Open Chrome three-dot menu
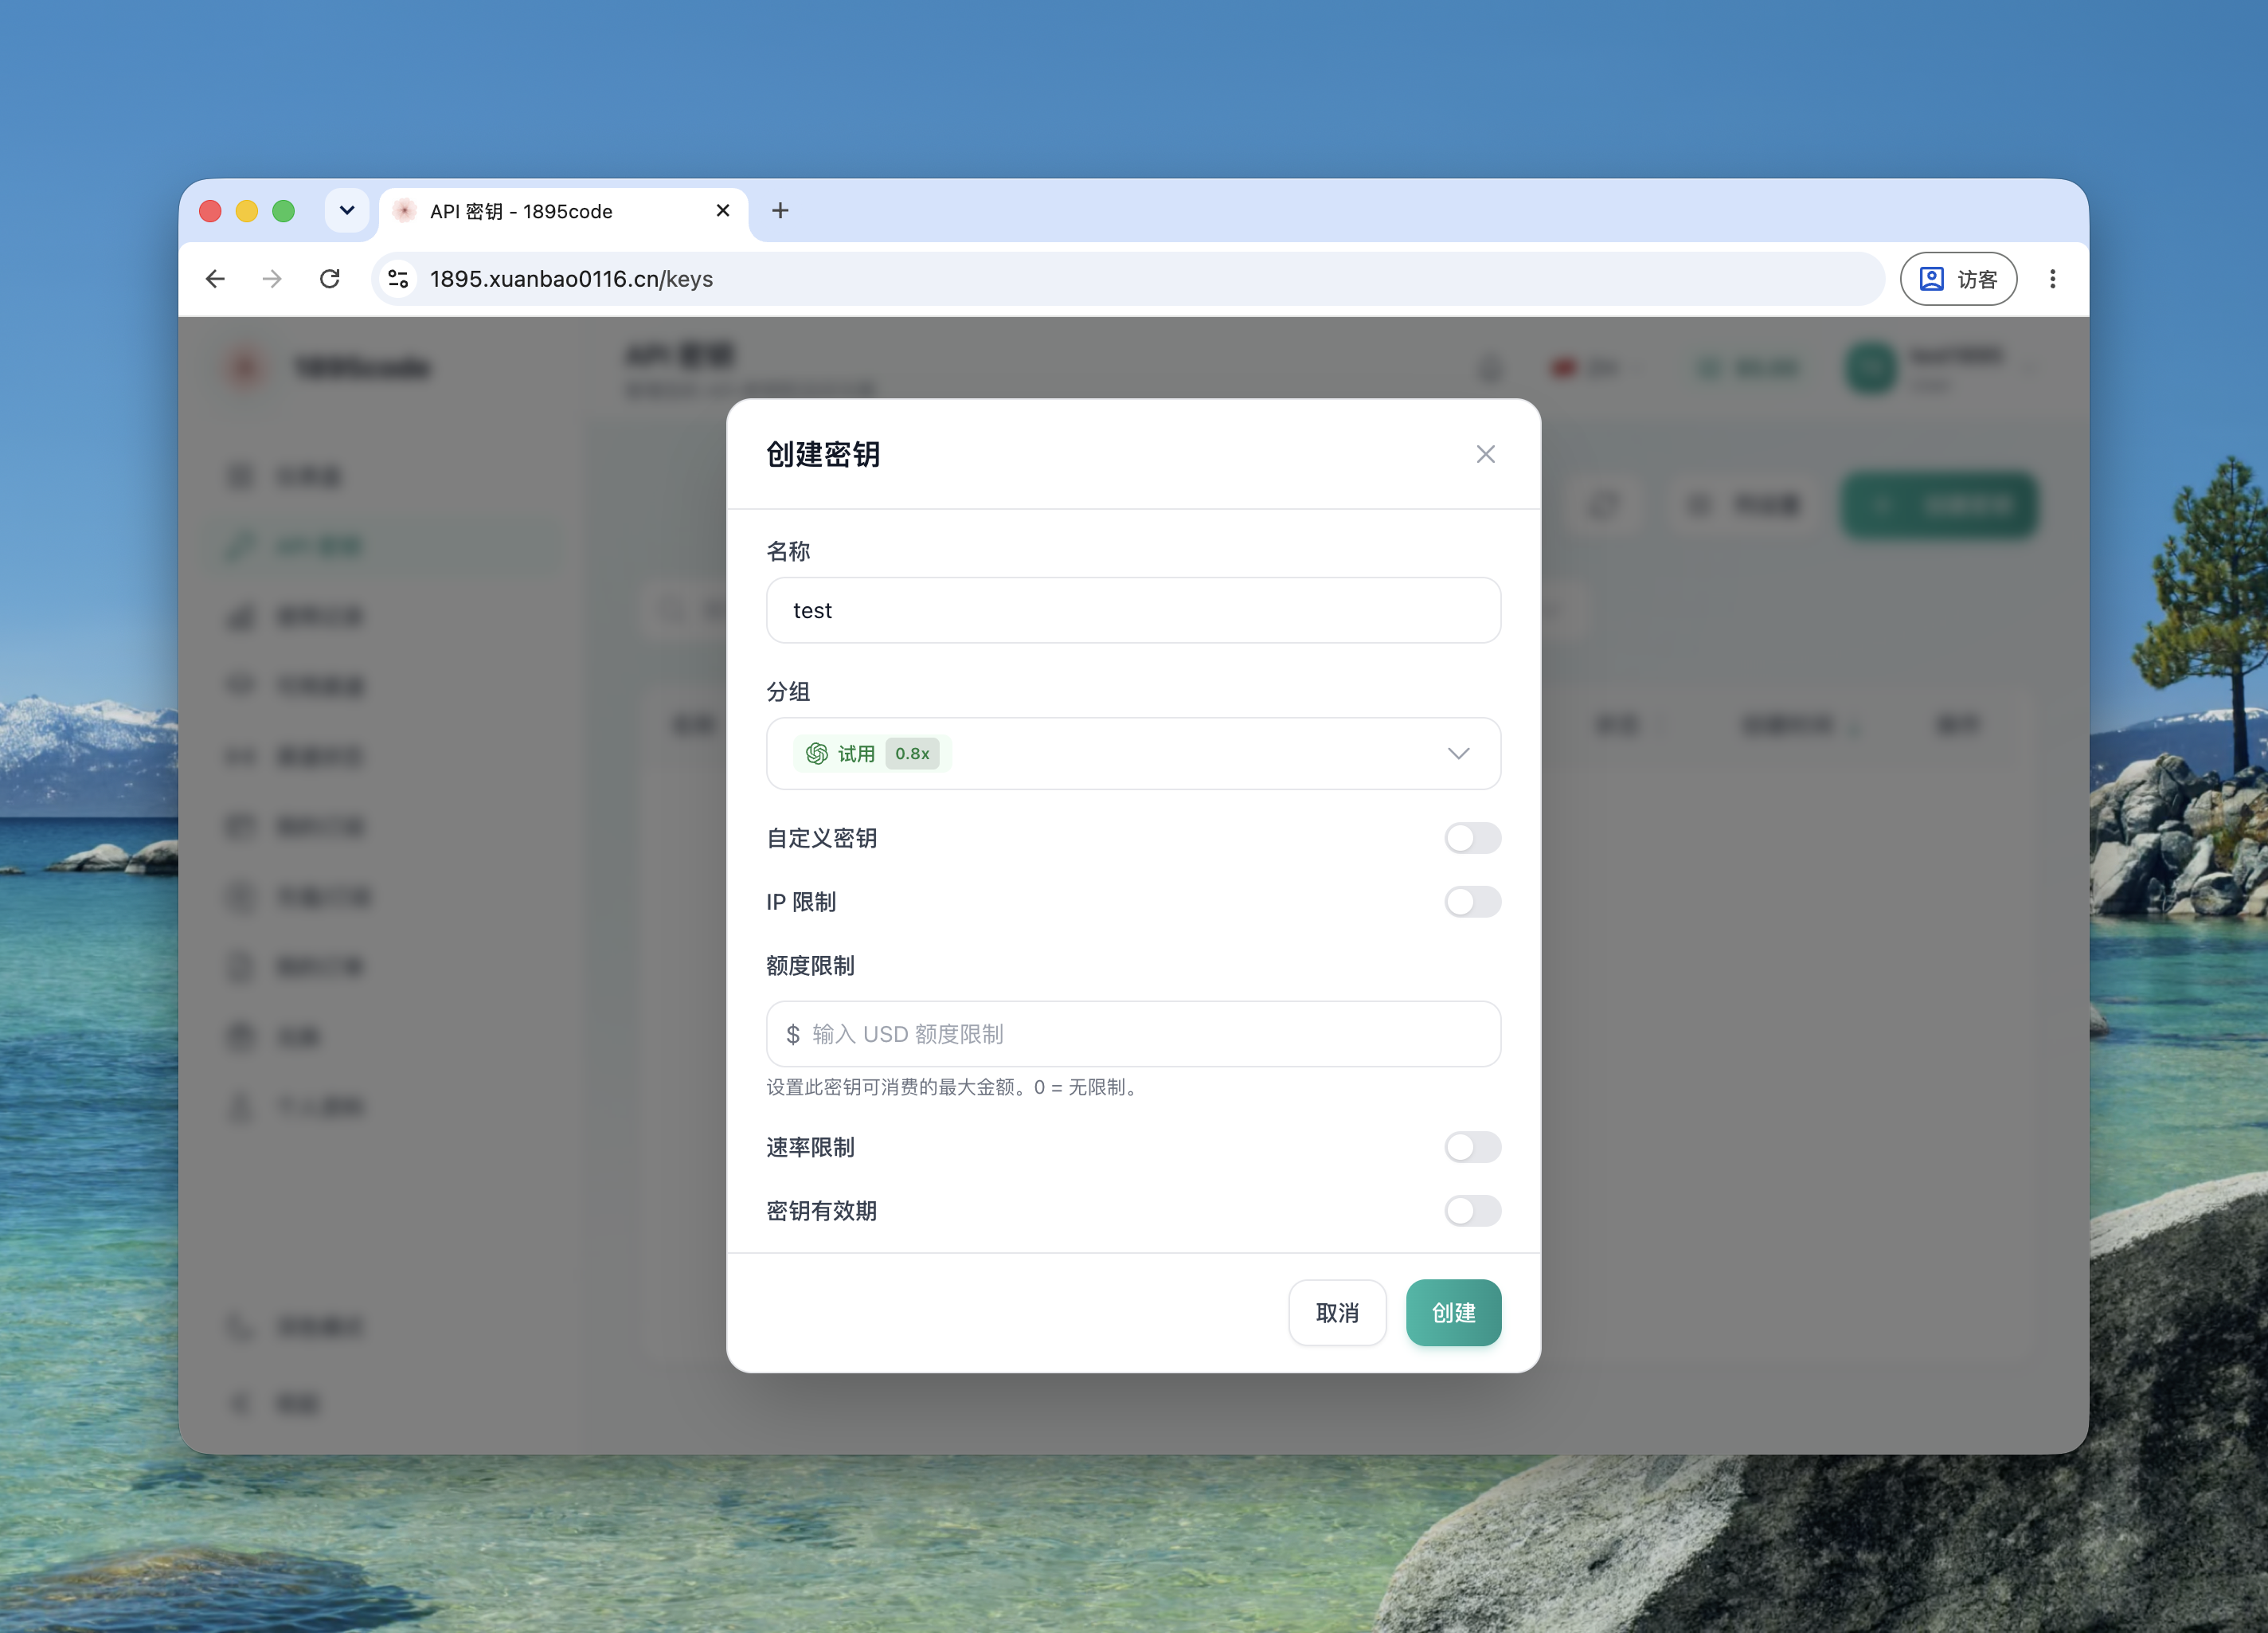 click(x=2052, y=279)
